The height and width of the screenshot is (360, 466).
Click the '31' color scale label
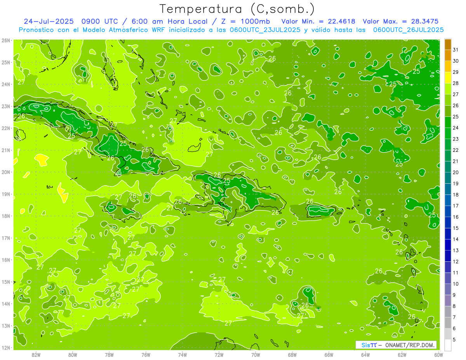coord(456,50)
